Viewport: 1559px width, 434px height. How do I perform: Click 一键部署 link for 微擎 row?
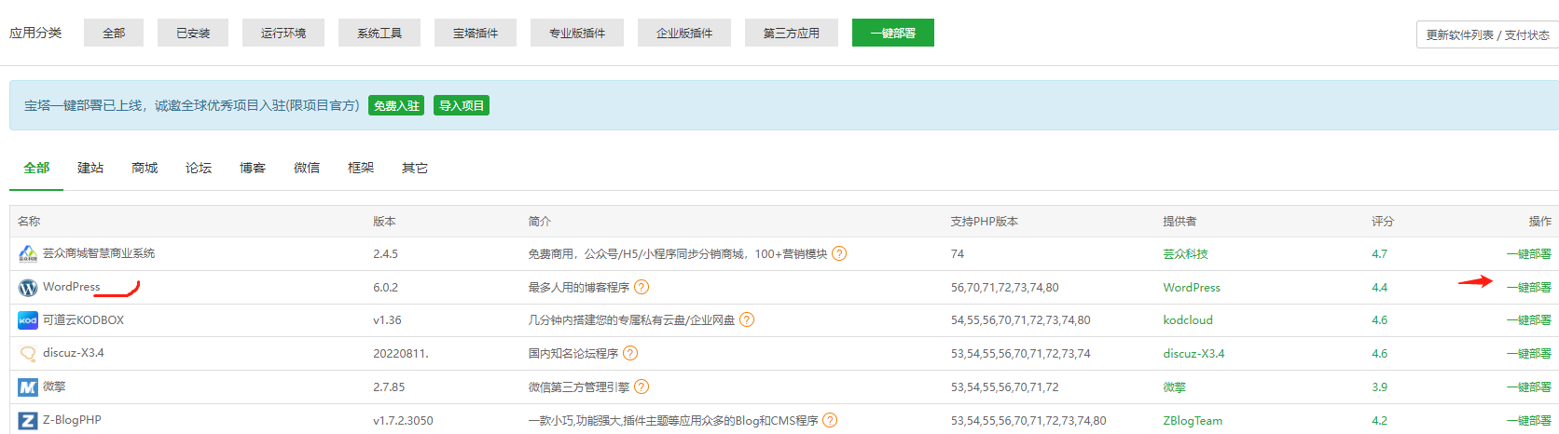click(1529, 387)
